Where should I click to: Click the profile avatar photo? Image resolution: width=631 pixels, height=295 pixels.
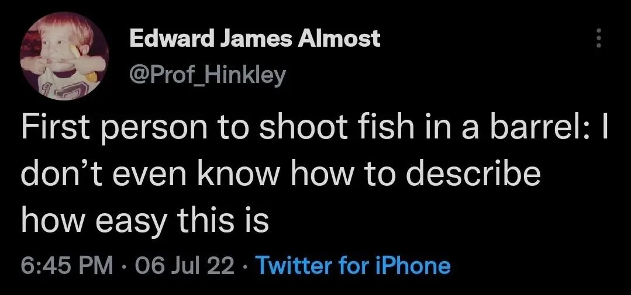coord(64,58)
